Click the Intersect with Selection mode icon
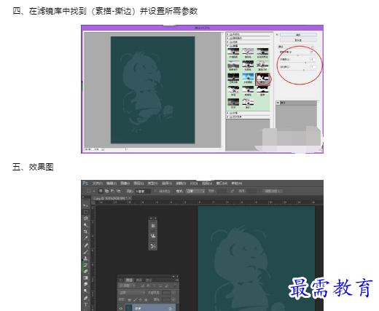The image size is (379, 311). [119, 191]
